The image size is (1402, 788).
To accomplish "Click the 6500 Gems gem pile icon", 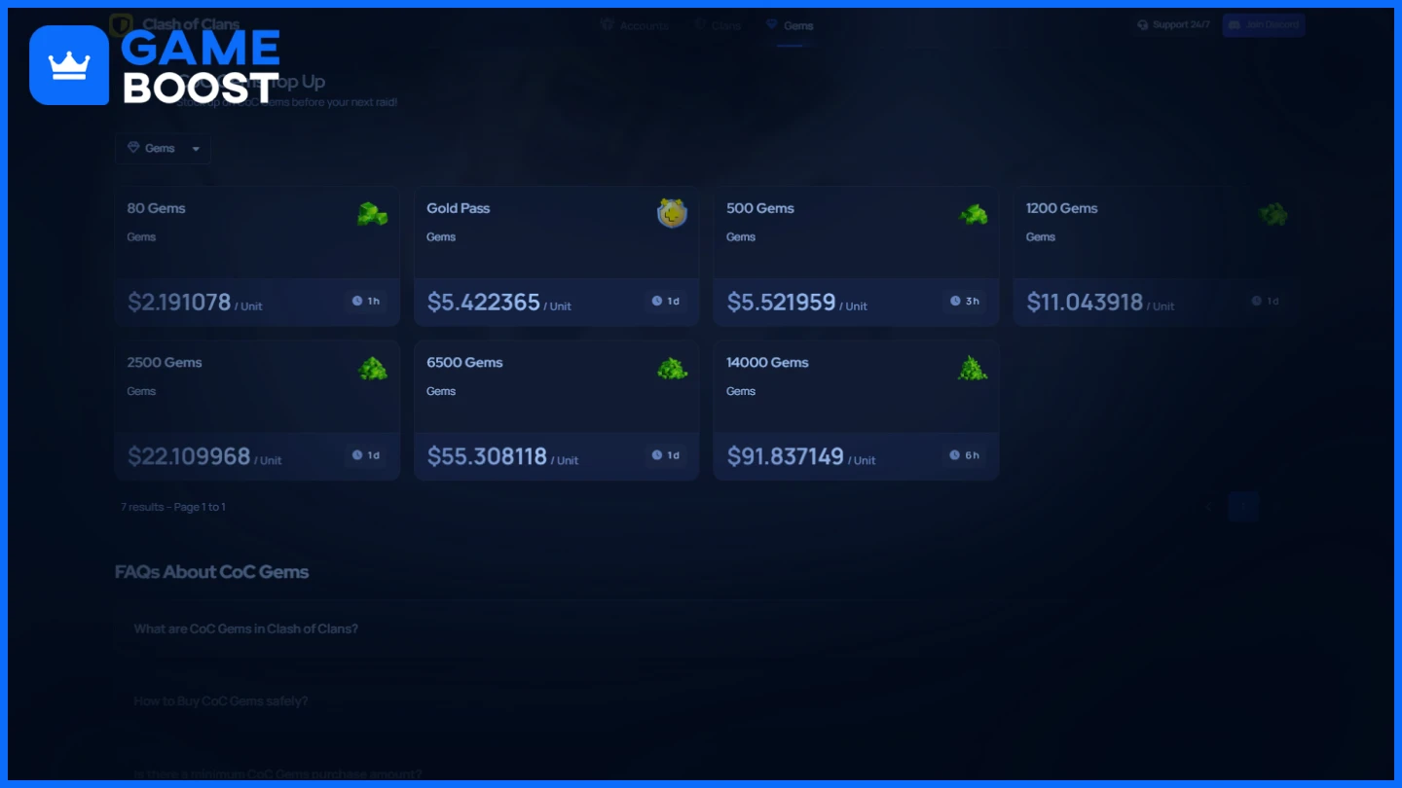I will 672,368.
